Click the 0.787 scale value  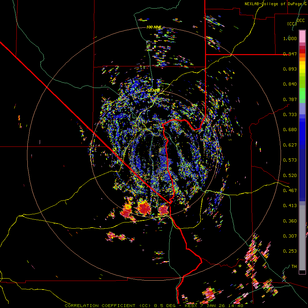pos(290,99)
